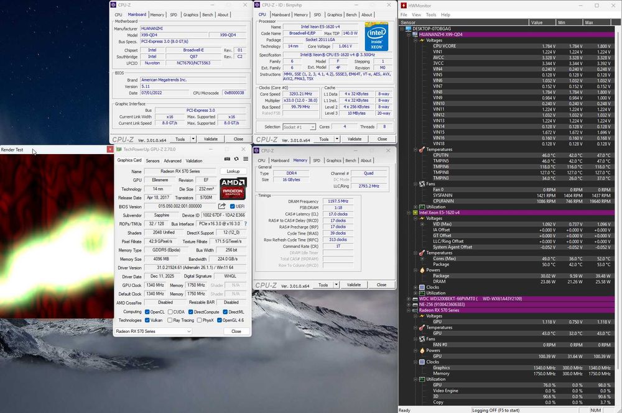Toggle the DirectML checkbox
This screenshot has height=413, width=622.
pos(225,312)
